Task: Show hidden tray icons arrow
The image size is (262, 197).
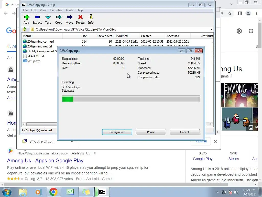Action: (217, 192)
